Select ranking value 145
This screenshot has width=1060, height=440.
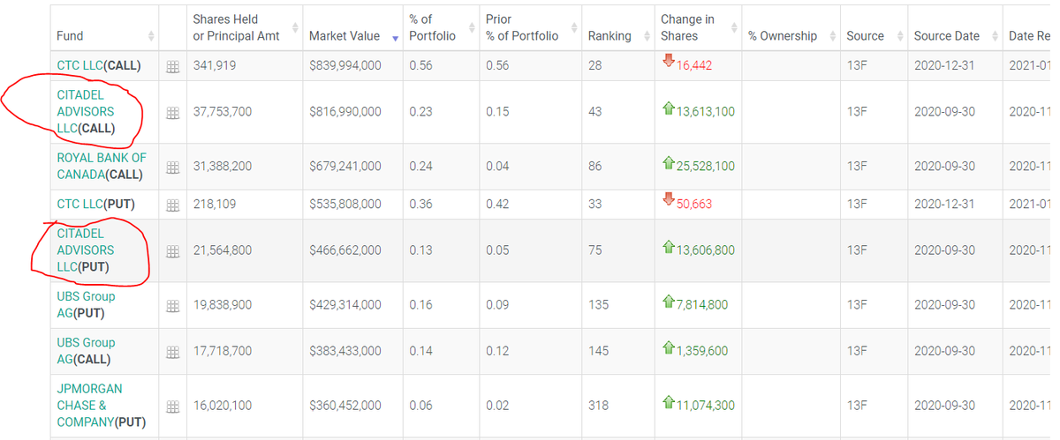[x=598, y=350]
